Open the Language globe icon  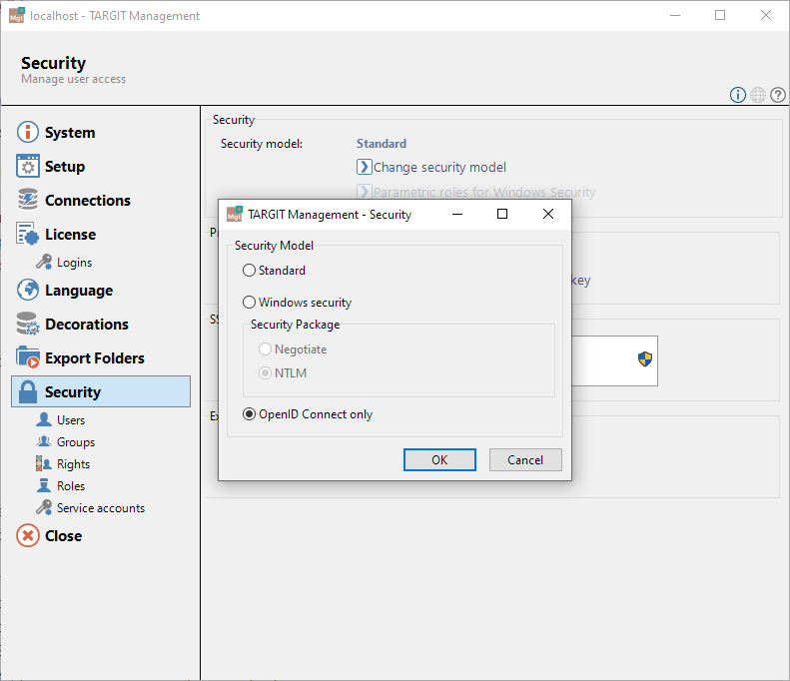tap(28, 290)
